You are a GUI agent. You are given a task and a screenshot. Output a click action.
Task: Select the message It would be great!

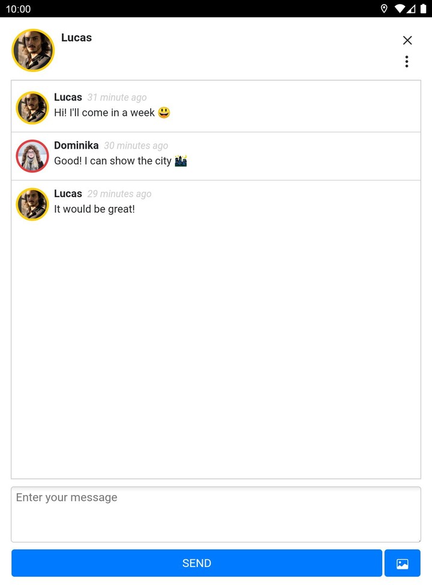(x=94, y=209)
